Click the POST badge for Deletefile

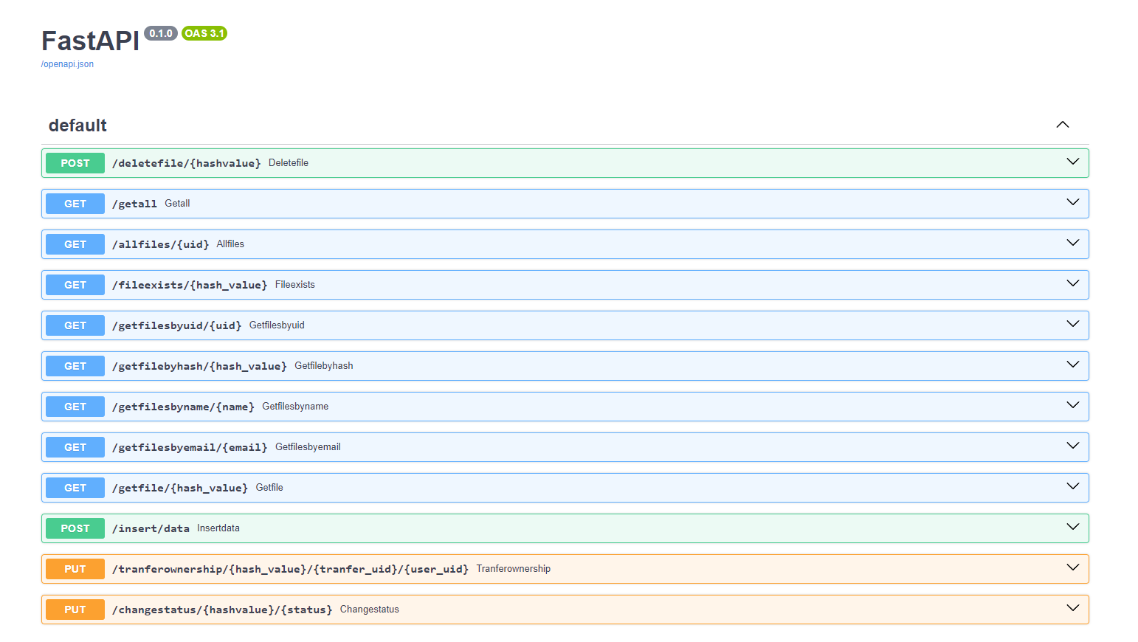[75, 163]
